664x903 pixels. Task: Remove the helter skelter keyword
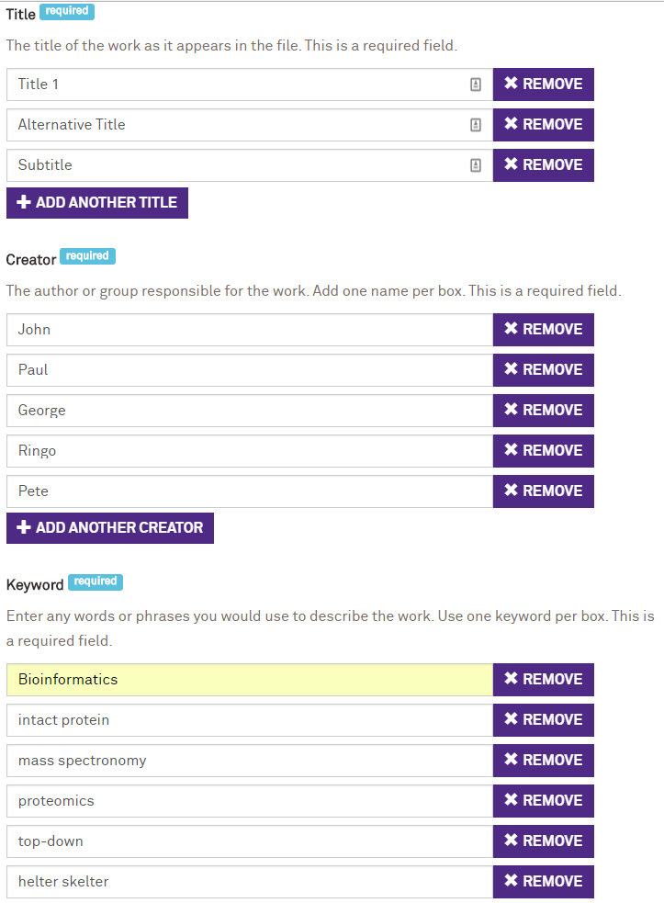click(x=543, y=882)
